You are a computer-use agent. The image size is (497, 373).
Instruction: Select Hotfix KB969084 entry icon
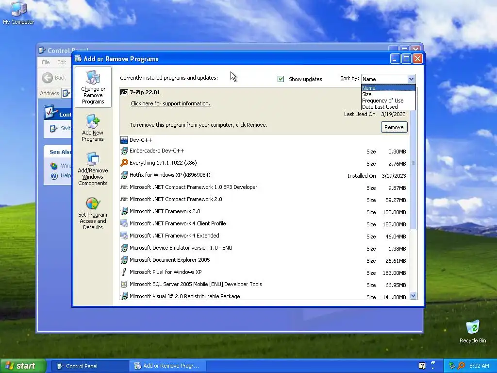124,175
